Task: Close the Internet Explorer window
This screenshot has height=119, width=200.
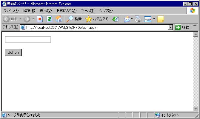Action: [196, 4]
